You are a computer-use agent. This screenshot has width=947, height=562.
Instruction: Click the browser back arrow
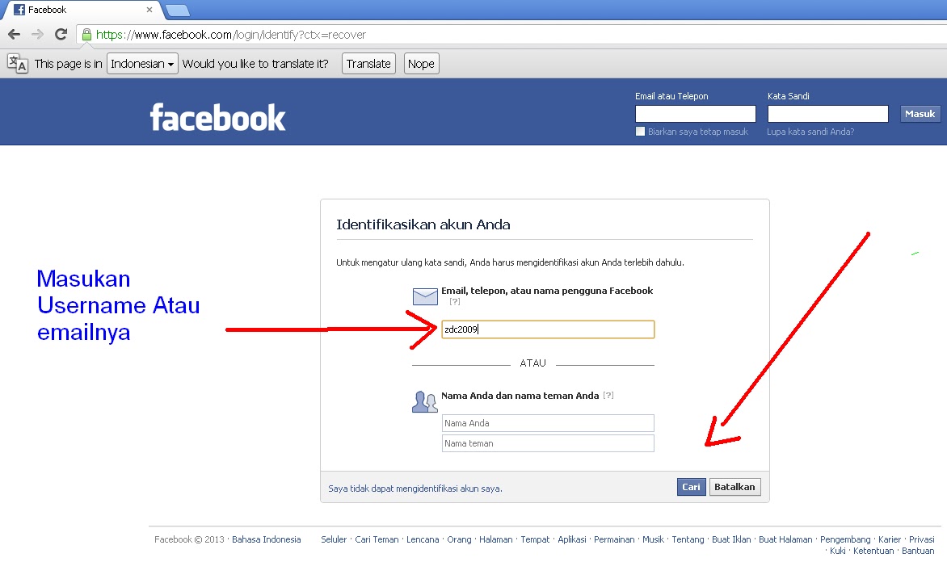[14, 35]
